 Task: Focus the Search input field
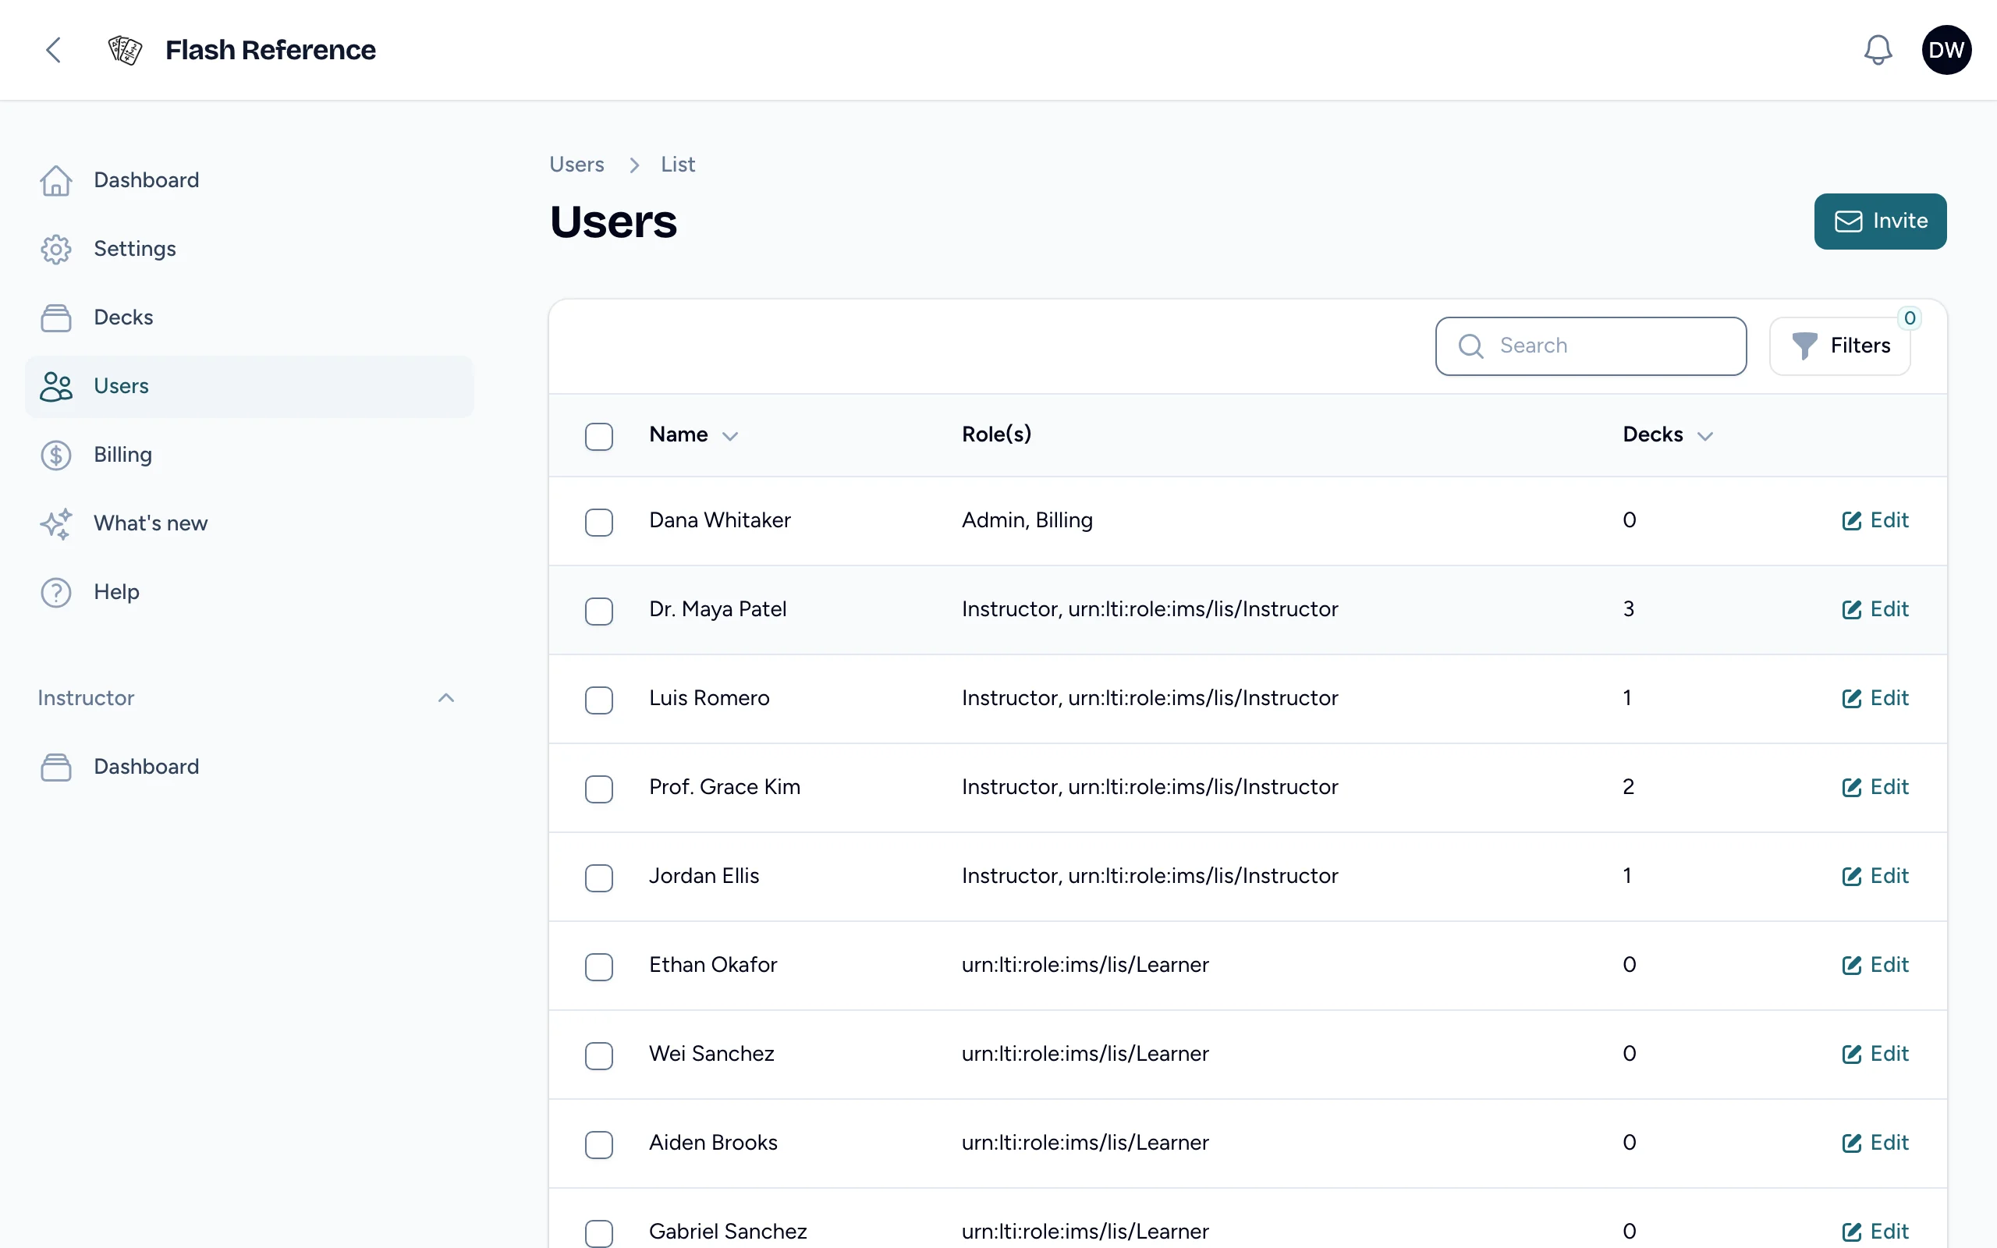click(x=1590, y=346)
